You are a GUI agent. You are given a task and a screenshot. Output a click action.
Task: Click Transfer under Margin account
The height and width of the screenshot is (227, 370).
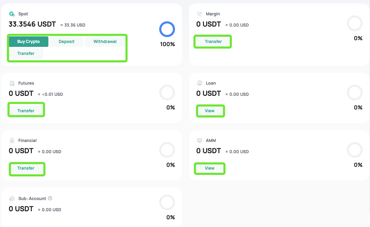click(213, 42)
